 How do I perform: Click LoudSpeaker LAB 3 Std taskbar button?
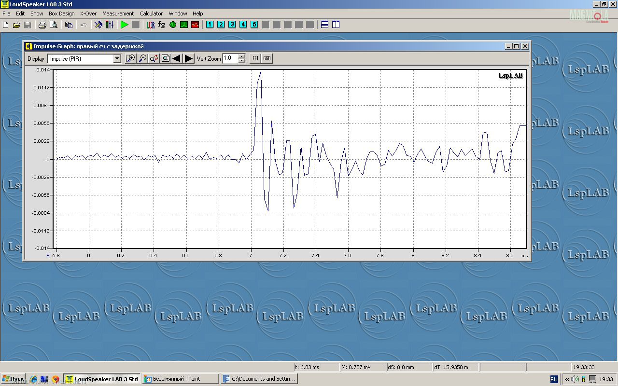pos(102,379)
